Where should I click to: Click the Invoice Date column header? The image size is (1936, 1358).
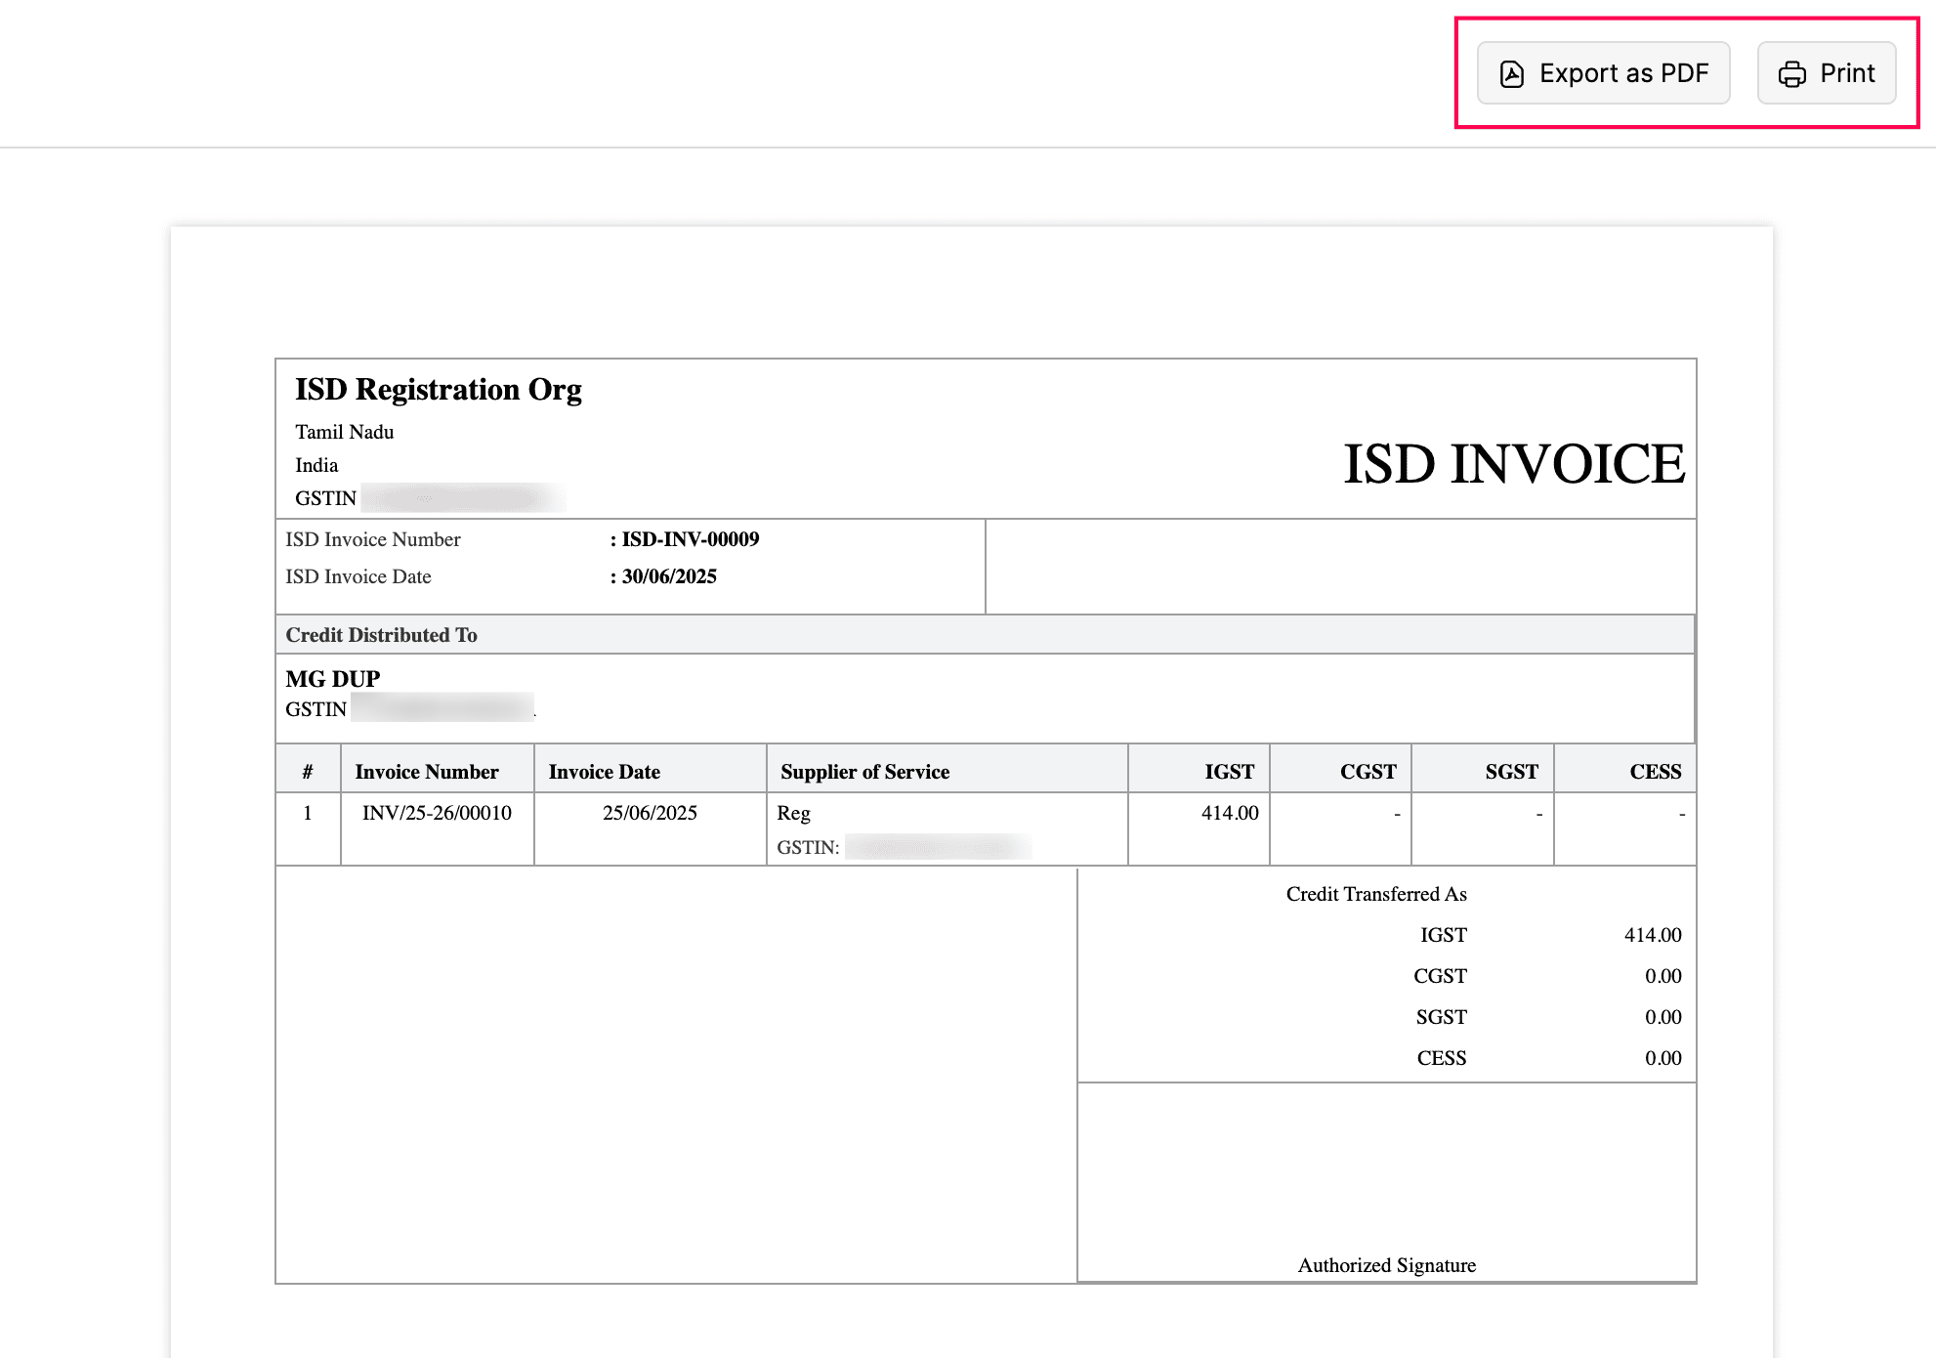pyautogui.click(x=604, y=772)
